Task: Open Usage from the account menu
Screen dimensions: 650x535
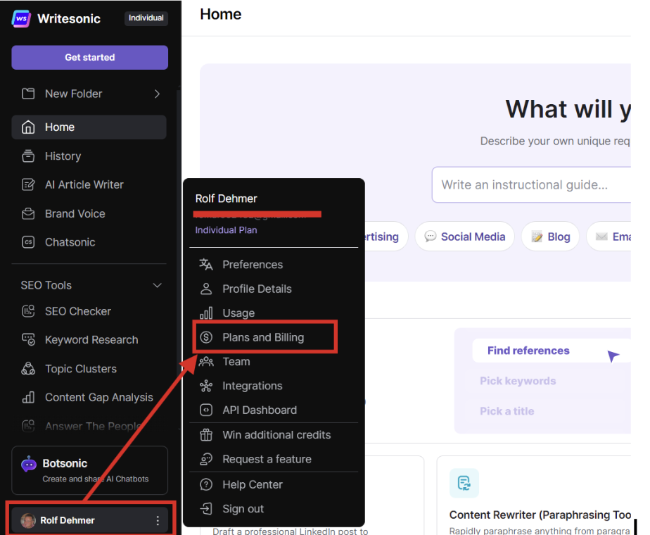Action: click(274, 313)
